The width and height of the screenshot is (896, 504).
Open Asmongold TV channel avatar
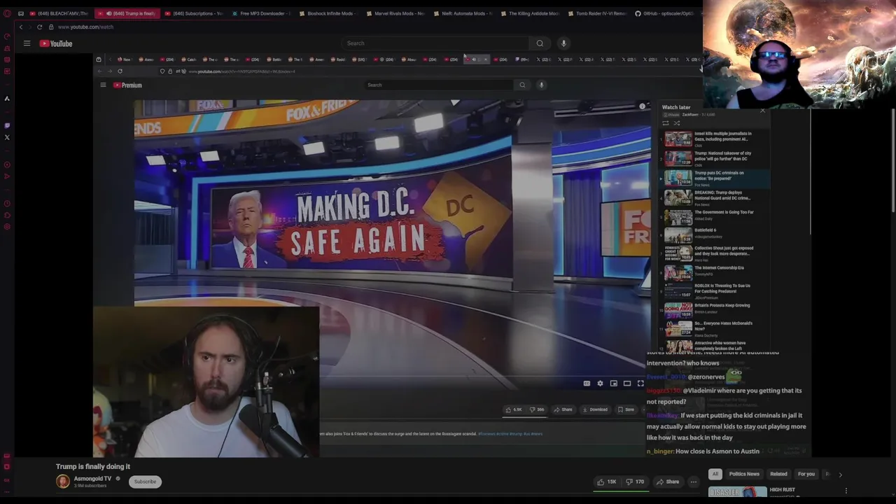[x=63, y=482]
